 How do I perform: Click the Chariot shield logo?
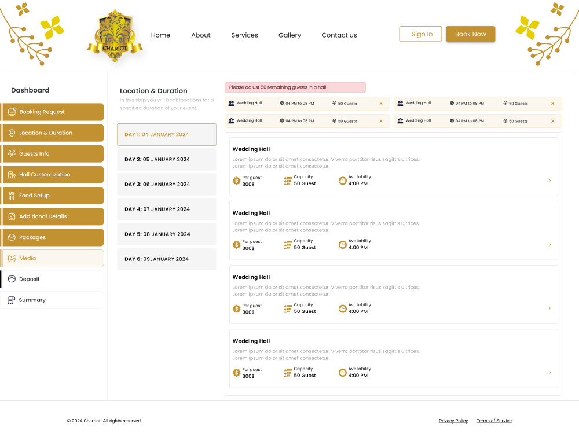[x=115, y=36]
